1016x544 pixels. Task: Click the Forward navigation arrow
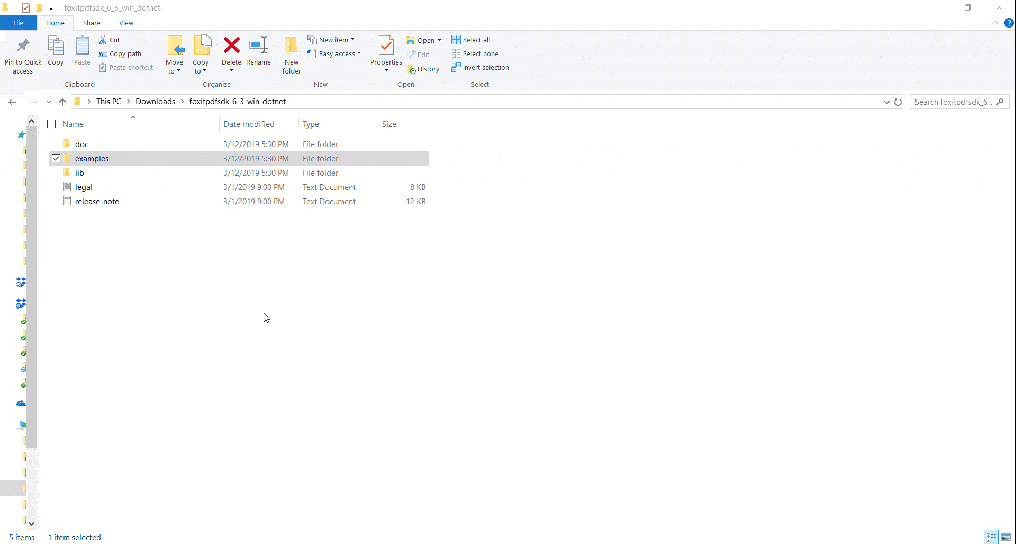[33, 102]
